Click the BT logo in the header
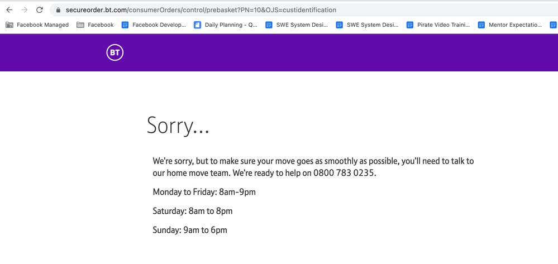Viewport: 558px width, 264px height. point(115,52)
